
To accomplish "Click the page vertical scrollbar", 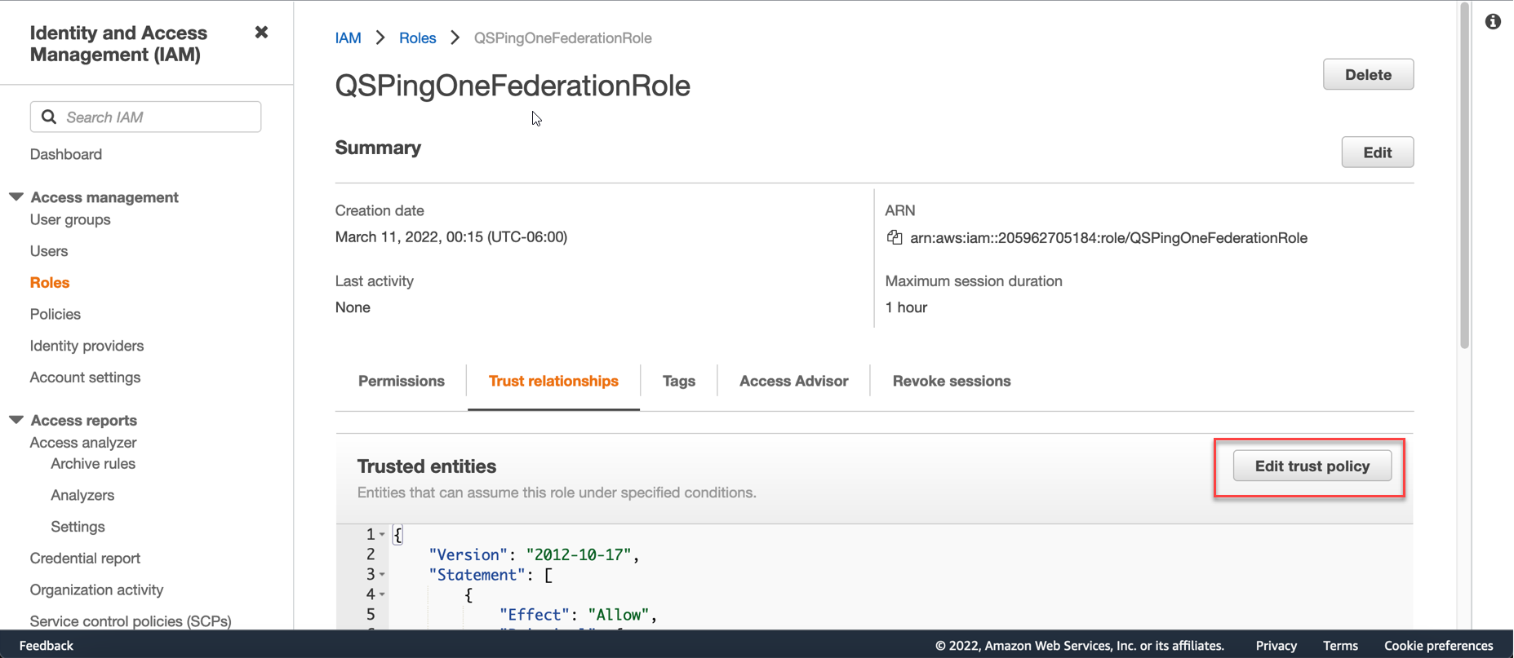I will click(x=1465, y=175).
